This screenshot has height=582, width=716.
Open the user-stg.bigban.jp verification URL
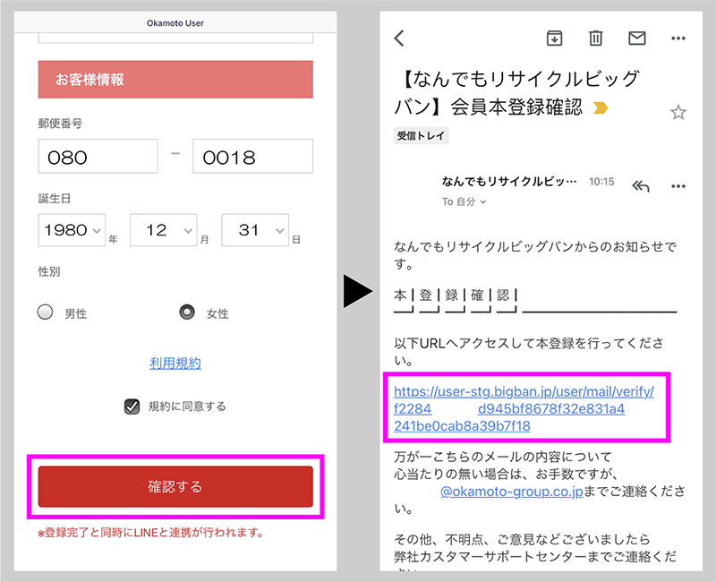pyautogui.click(x=524, y=408)
